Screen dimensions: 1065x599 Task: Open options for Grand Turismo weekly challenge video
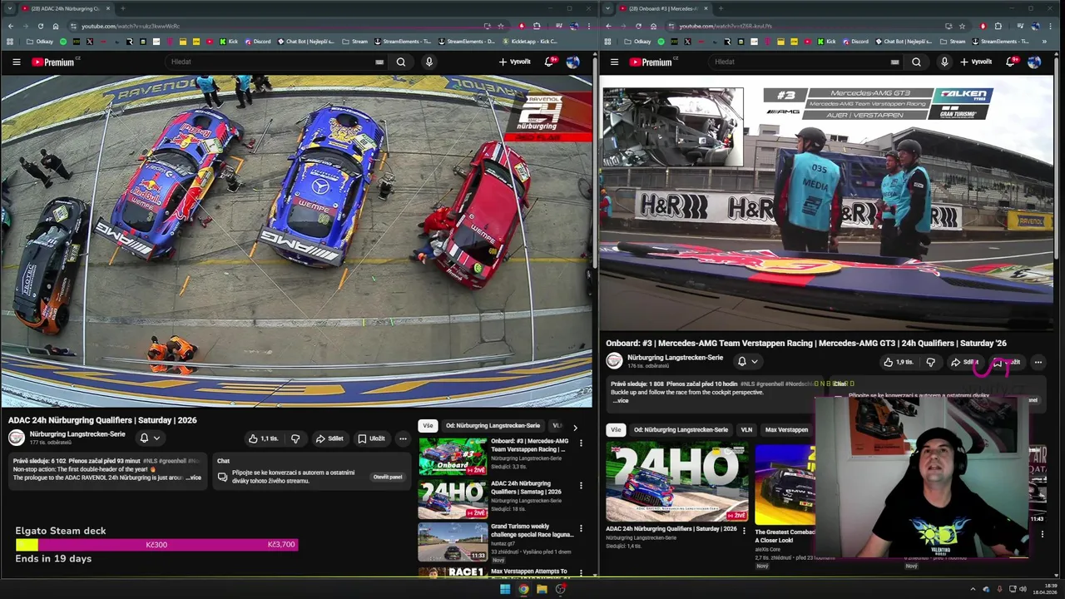pos(581,528)
